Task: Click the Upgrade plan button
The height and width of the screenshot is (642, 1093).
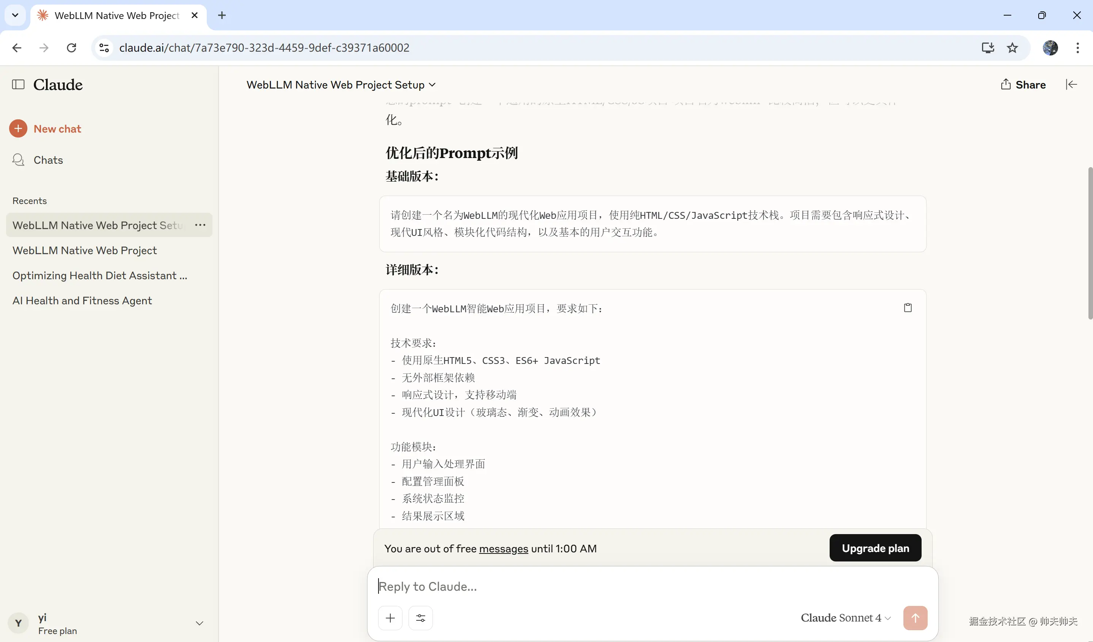Action: 875,548
